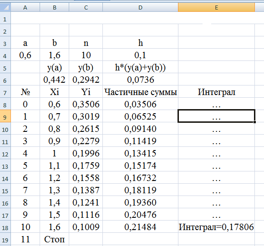This screenshot has width=264, height=246.
Task: Click partial sum 0,03506
Action: [x=140, y=104]
